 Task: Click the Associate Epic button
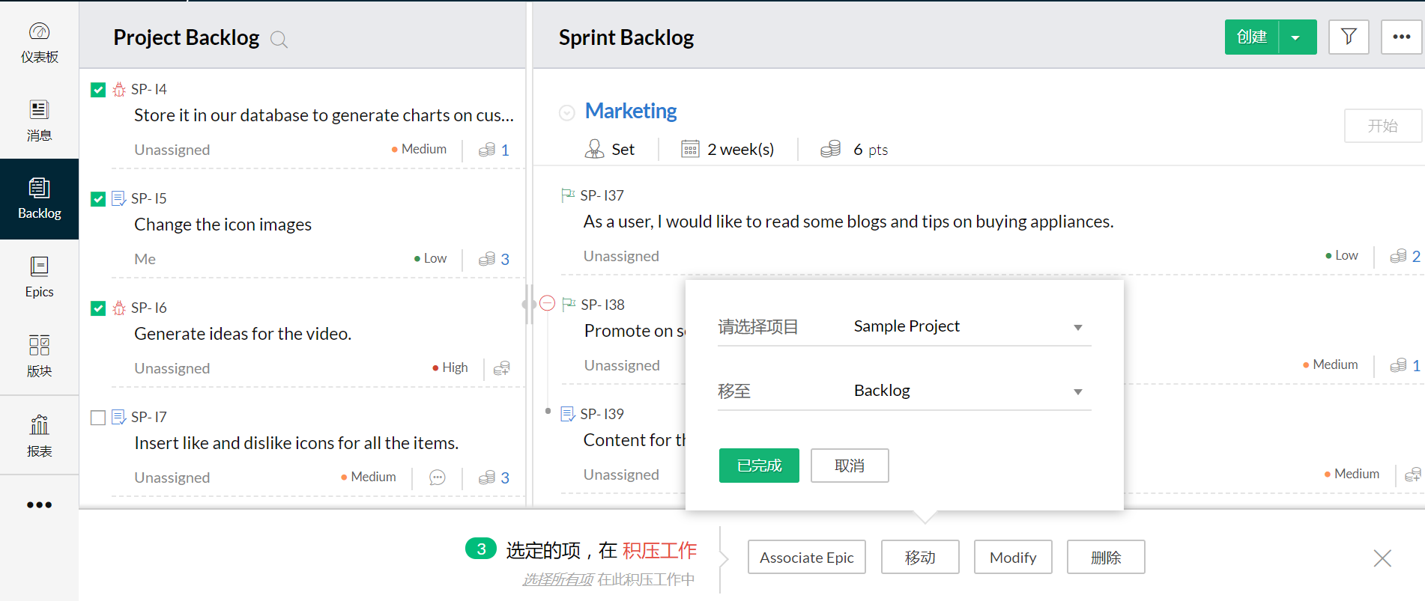806,558
